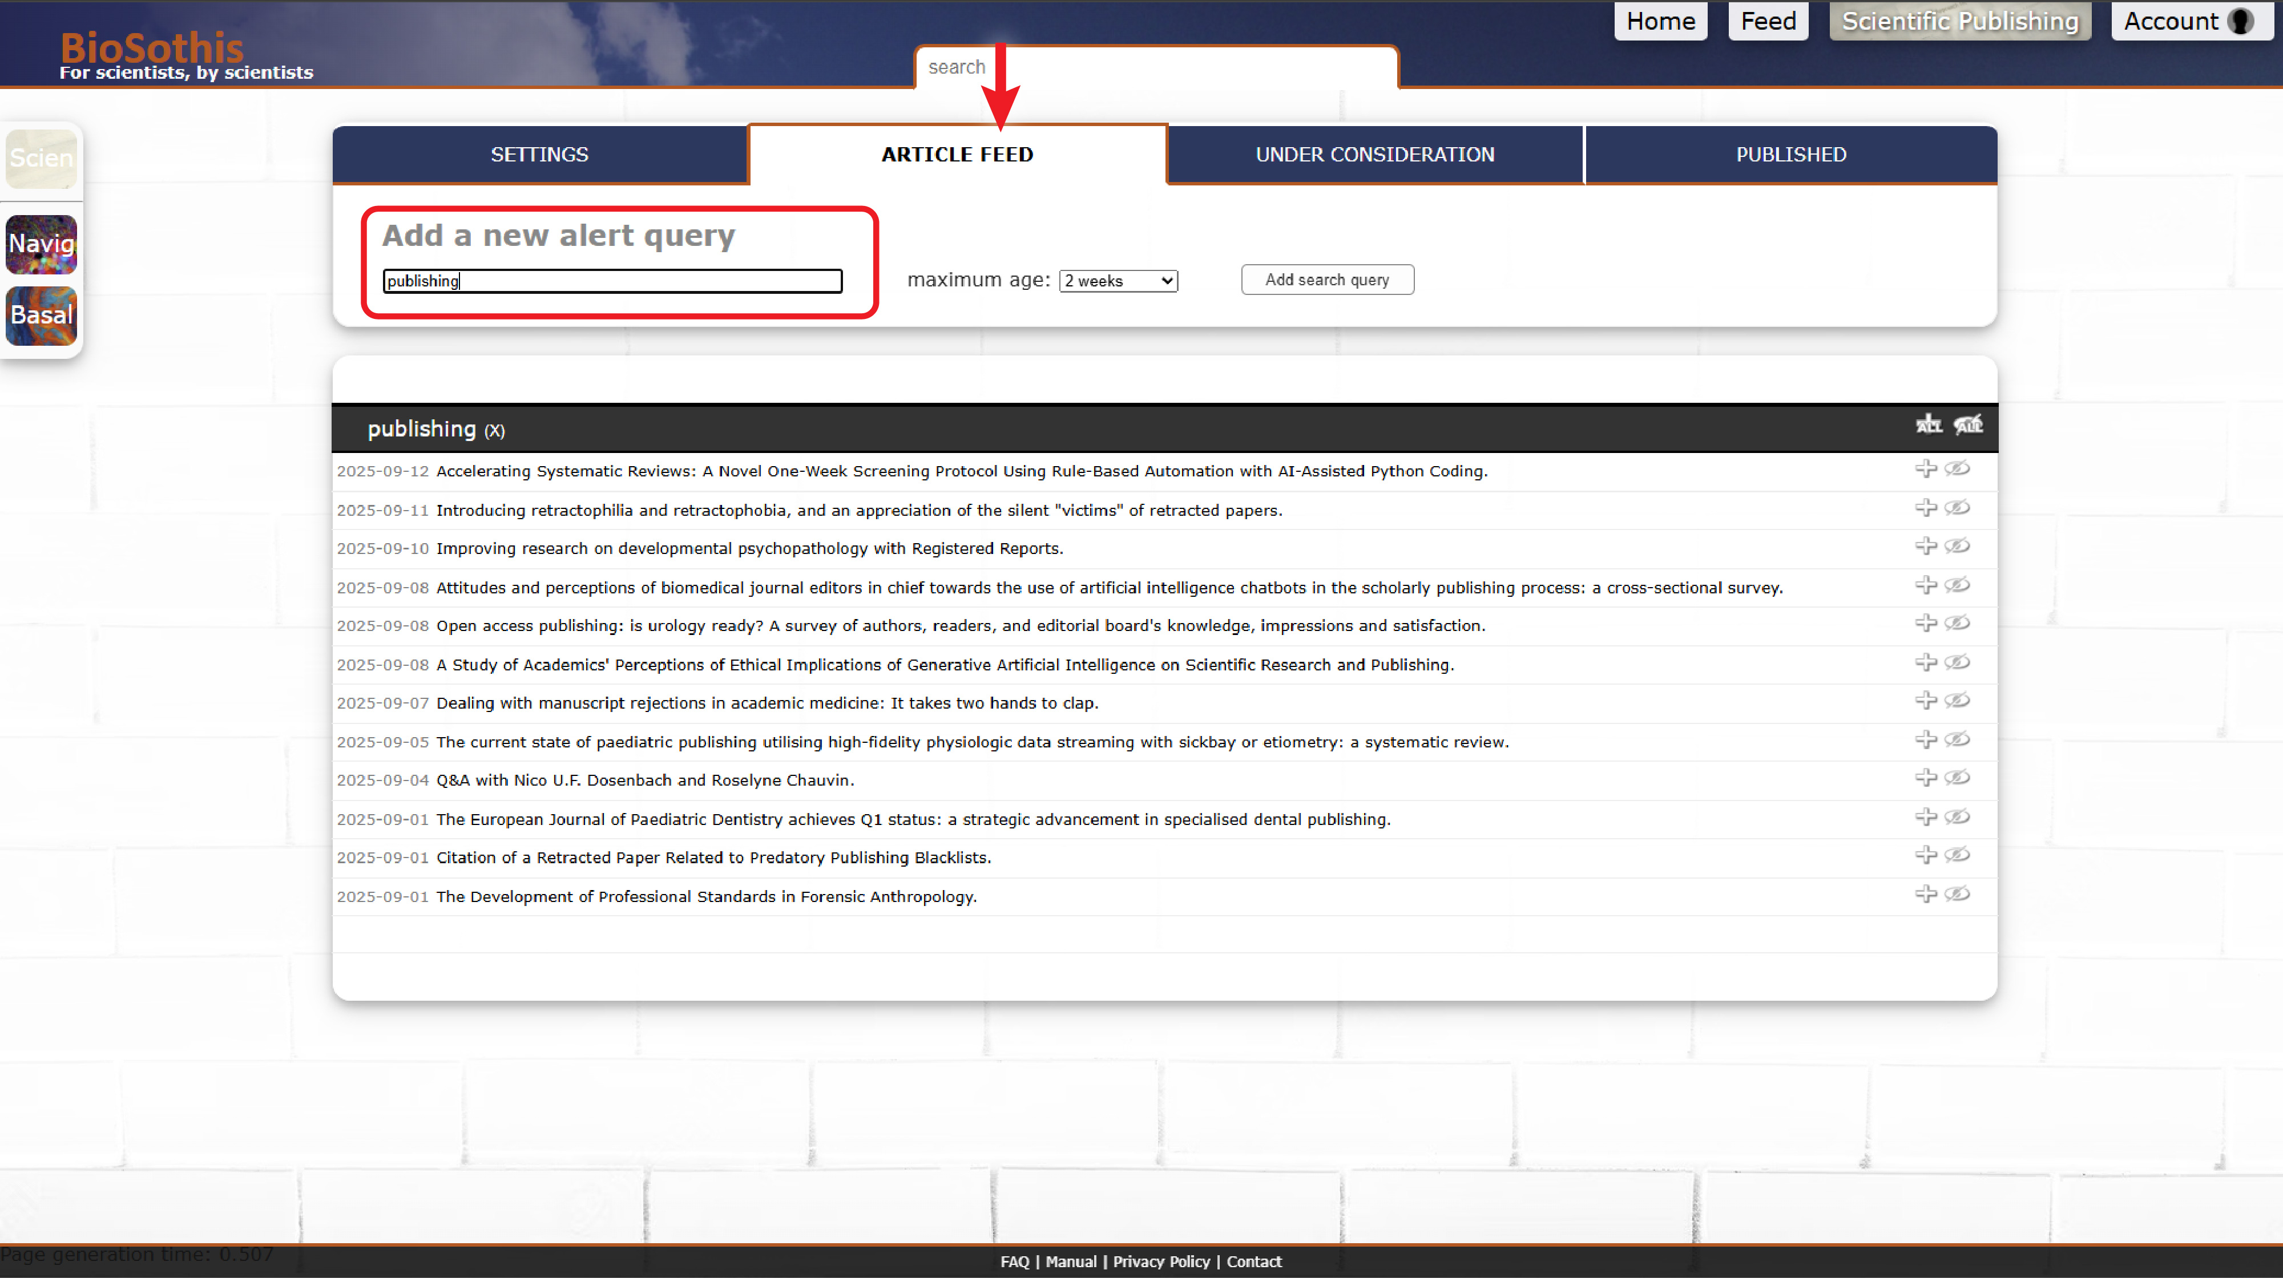Hide the Open access publishing urology article

[1957, 624]
